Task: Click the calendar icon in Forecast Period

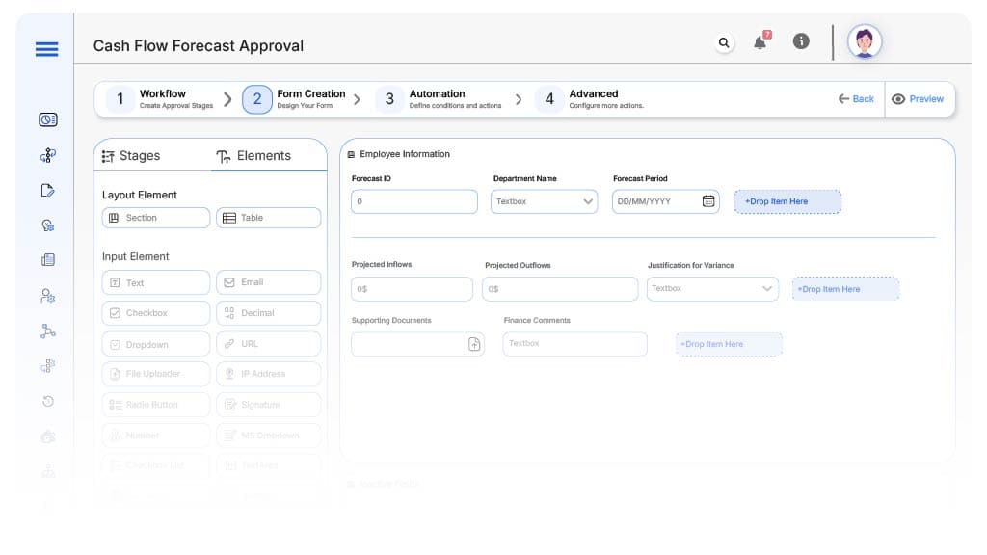Action: [x=708, y=201]
